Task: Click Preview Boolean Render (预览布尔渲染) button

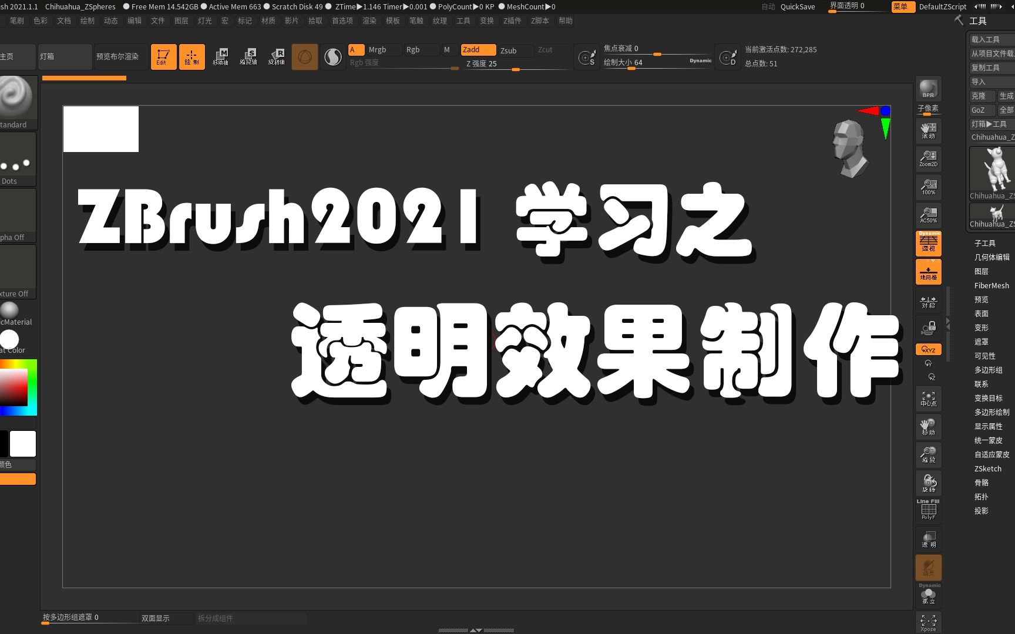Action: [x=121, y=57]
